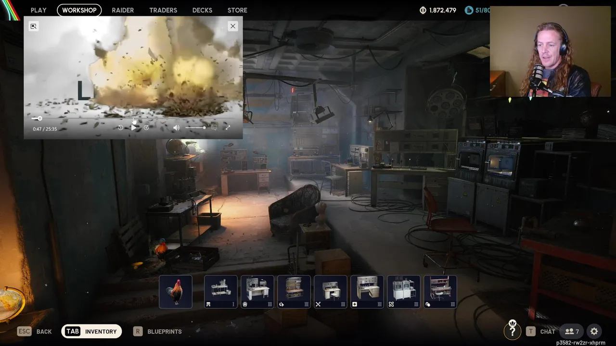Play the video in the overlay
This screenshot has height=346, width=616.
point(133,127)
